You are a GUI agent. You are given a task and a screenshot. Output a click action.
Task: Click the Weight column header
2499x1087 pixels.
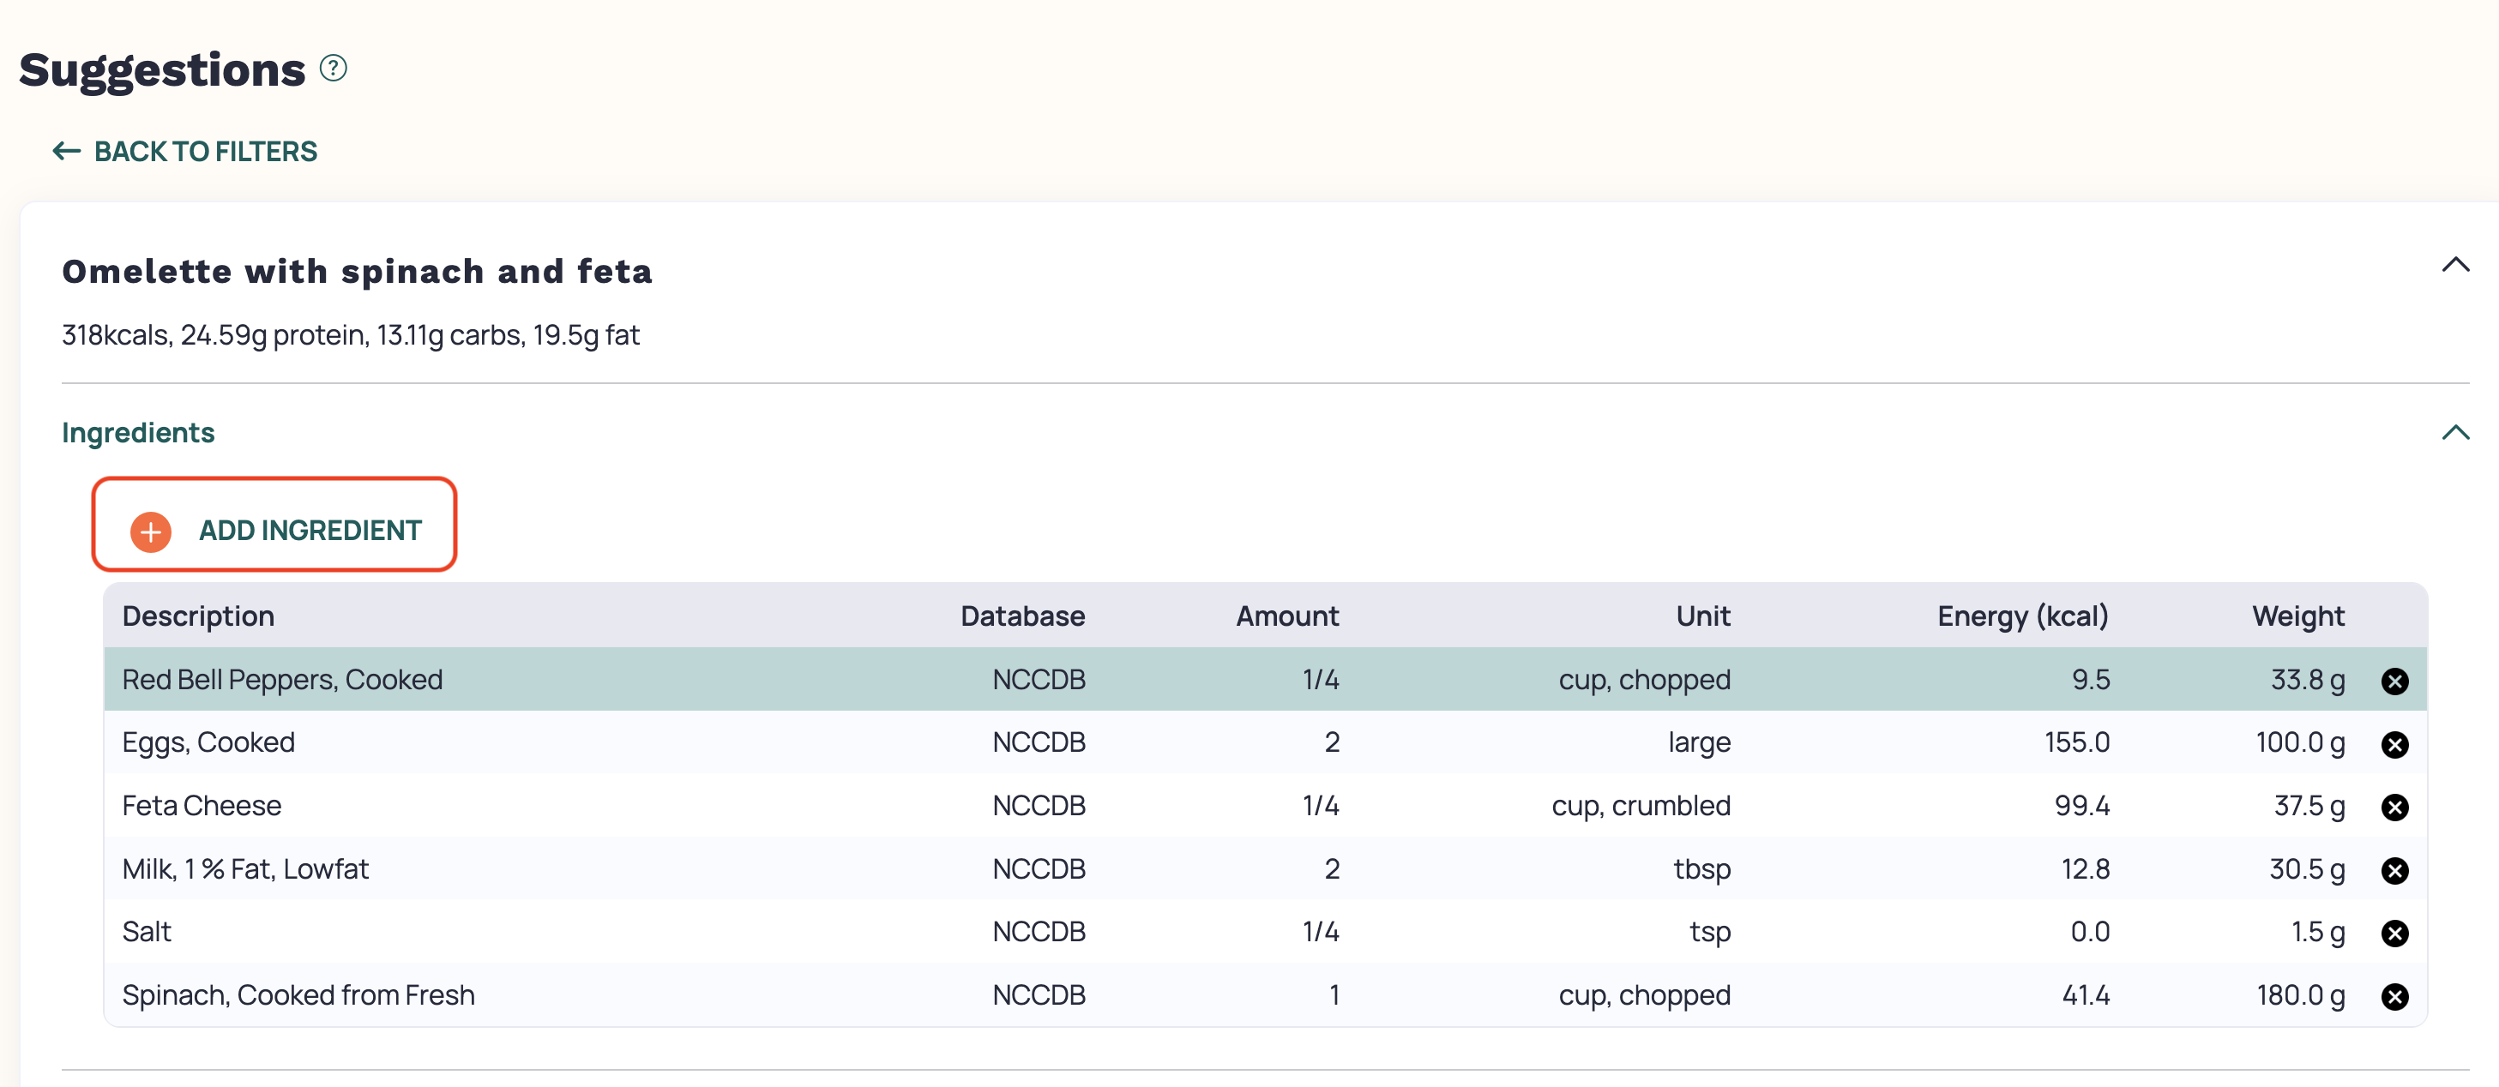coord(2297,616)
